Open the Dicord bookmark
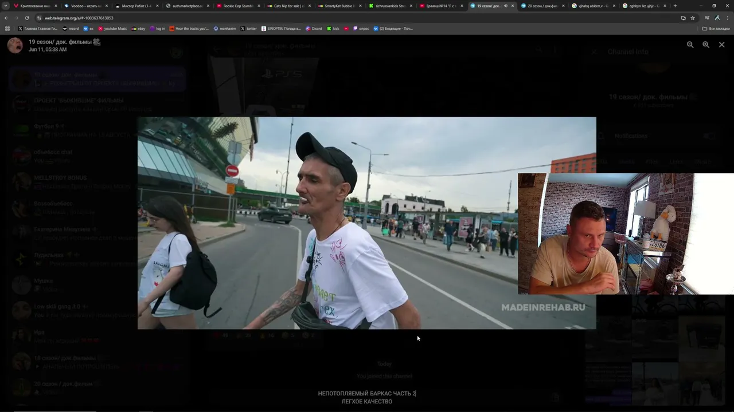The width and height of the screenshot is (734, 412). pyautogui.click(x=314, y=29)
